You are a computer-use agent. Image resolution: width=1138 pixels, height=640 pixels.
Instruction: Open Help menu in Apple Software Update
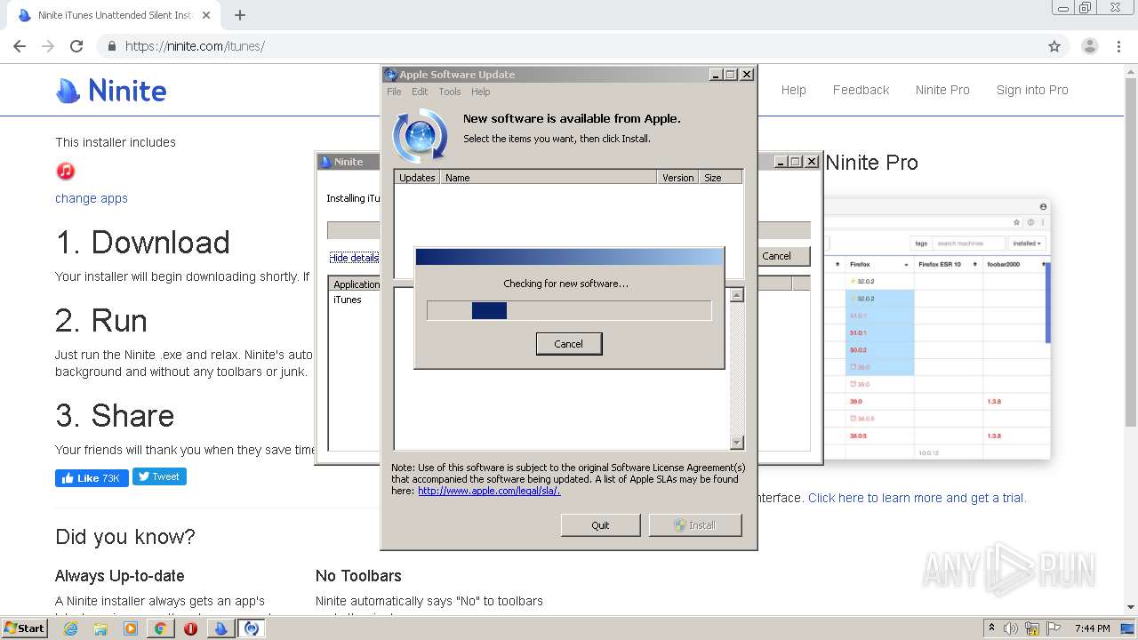coord(480,92)
